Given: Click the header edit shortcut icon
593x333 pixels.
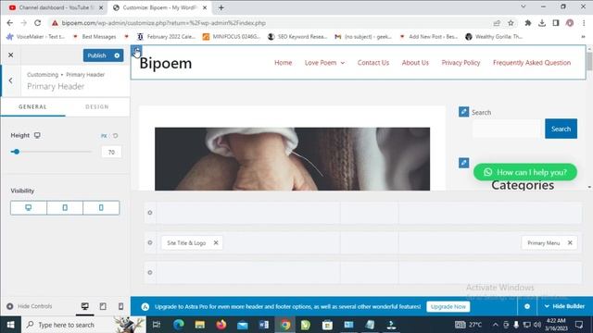Looking at the screenshot, I should pyautogui.click(x=136, y=51).
